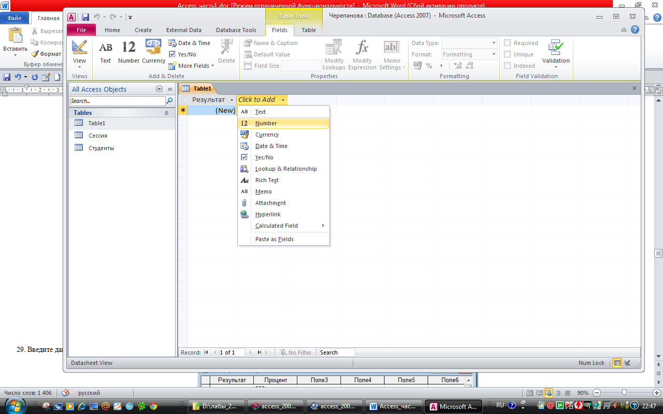Open the Сессия table
Image resolution: width=663 pixels, height=414 pixels.
pyautogui.click(x=122, y=136)
